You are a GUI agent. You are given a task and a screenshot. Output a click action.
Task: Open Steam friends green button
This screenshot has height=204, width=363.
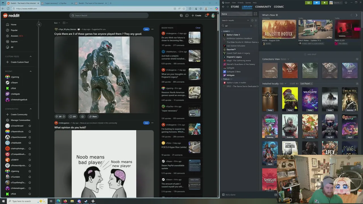pyautogui.click(x=309, y=3)
